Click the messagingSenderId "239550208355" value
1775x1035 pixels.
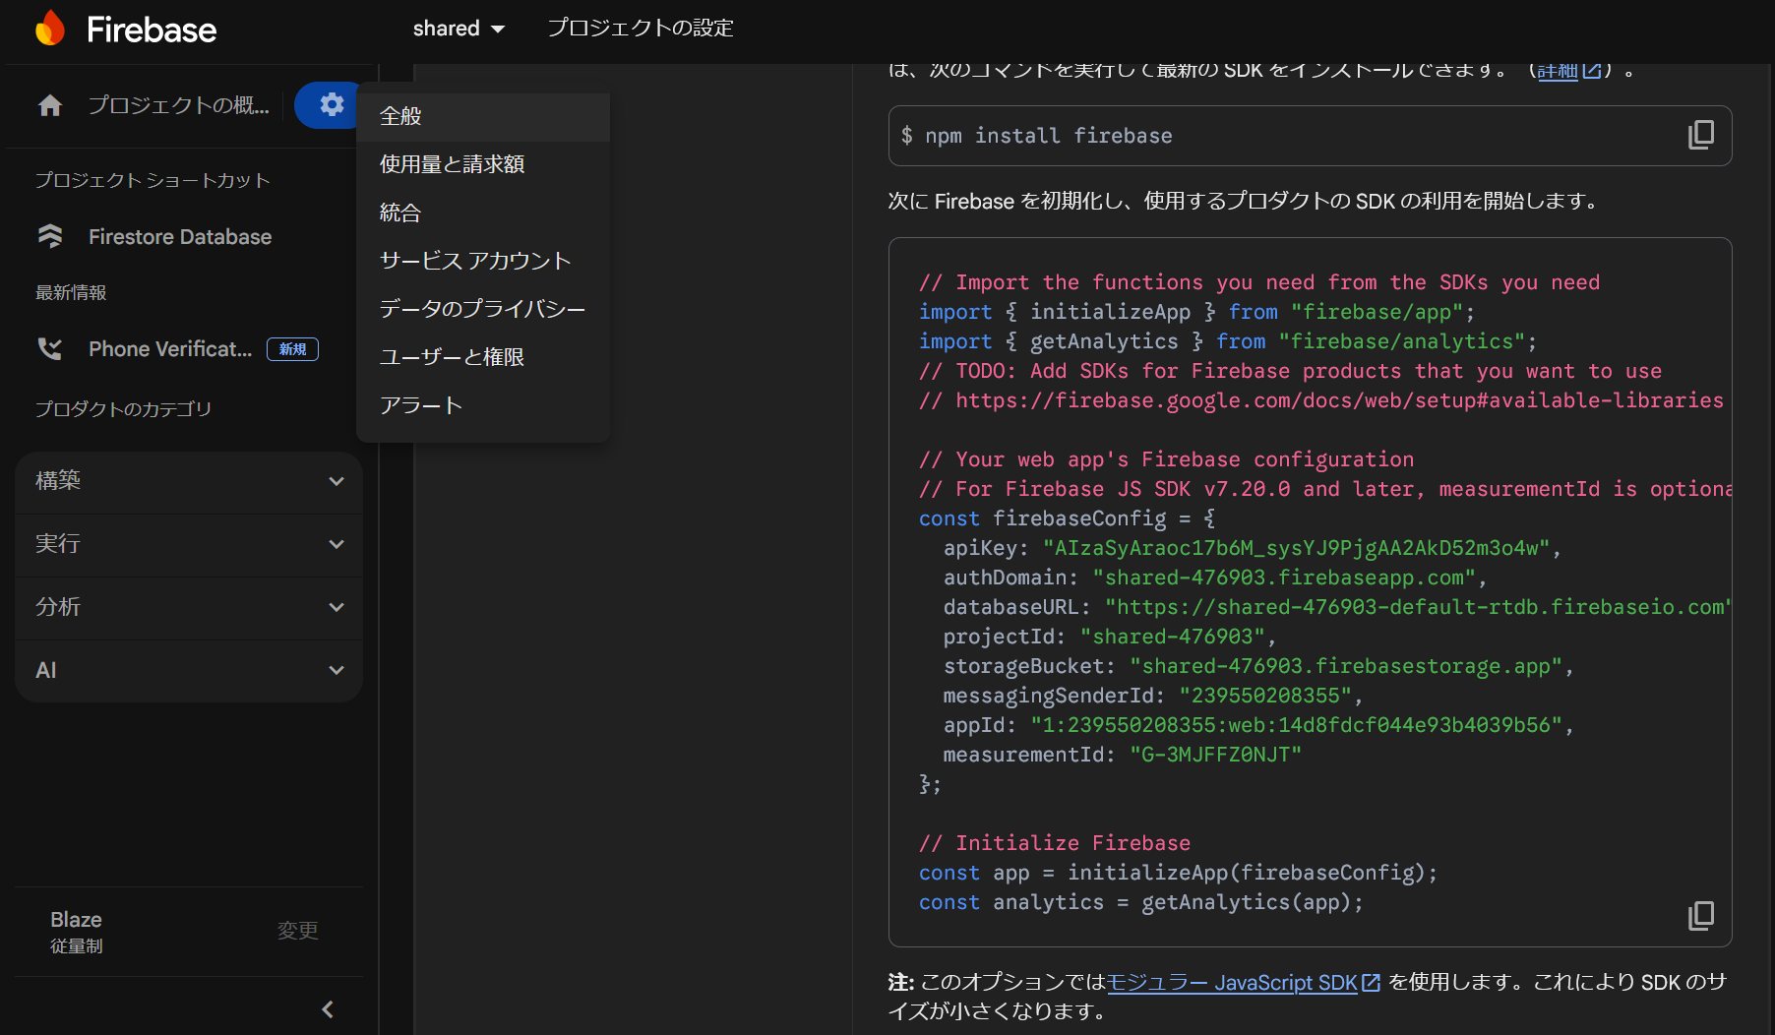point(1265,696)
